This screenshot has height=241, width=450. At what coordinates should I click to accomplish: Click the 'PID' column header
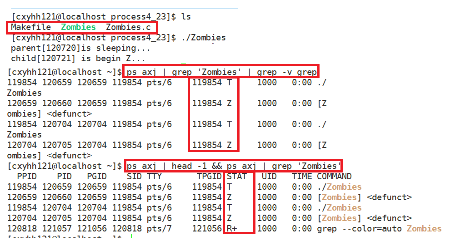64,176
